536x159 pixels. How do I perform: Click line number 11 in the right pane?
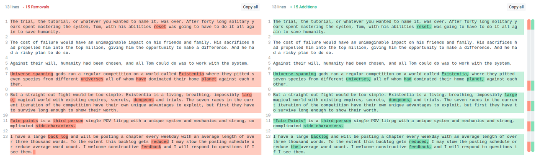pyautogui.click(x=268, y=121)
